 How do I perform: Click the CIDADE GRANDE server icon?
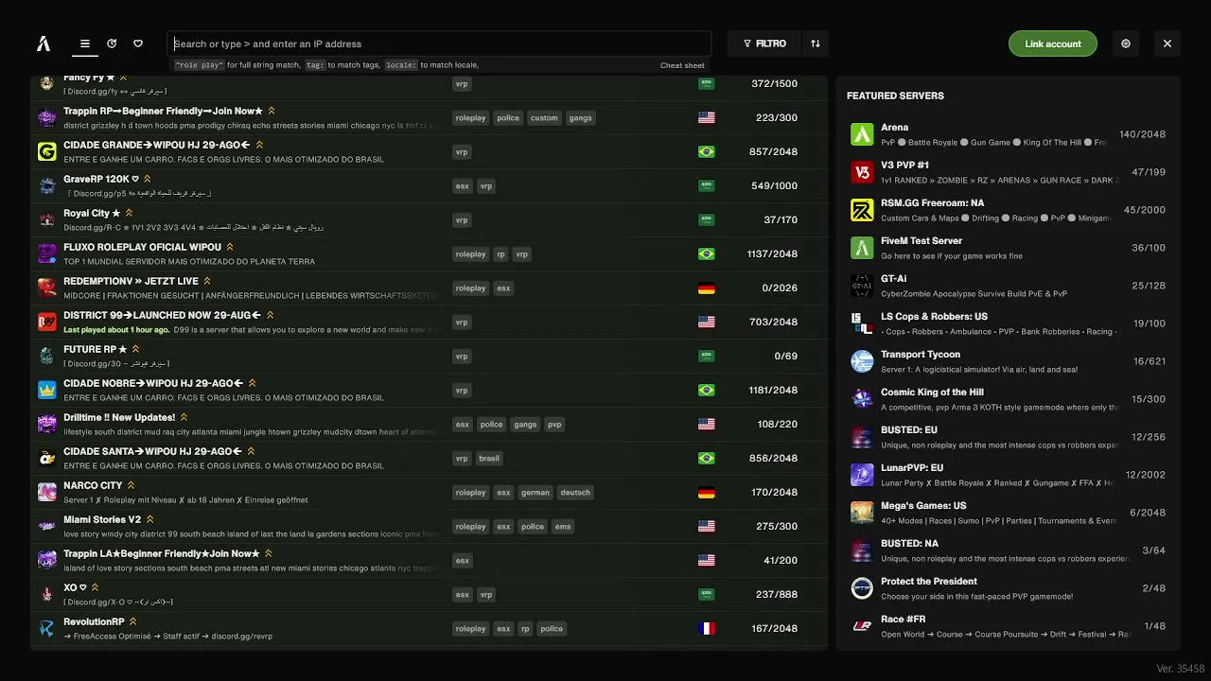coord(47,151)
